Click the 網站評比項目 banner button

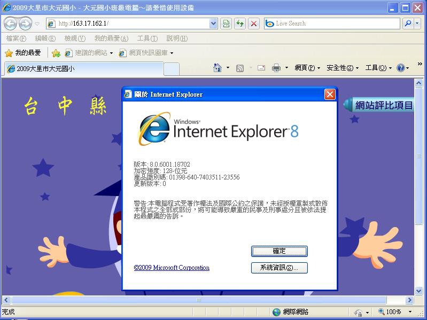point(379,105)
